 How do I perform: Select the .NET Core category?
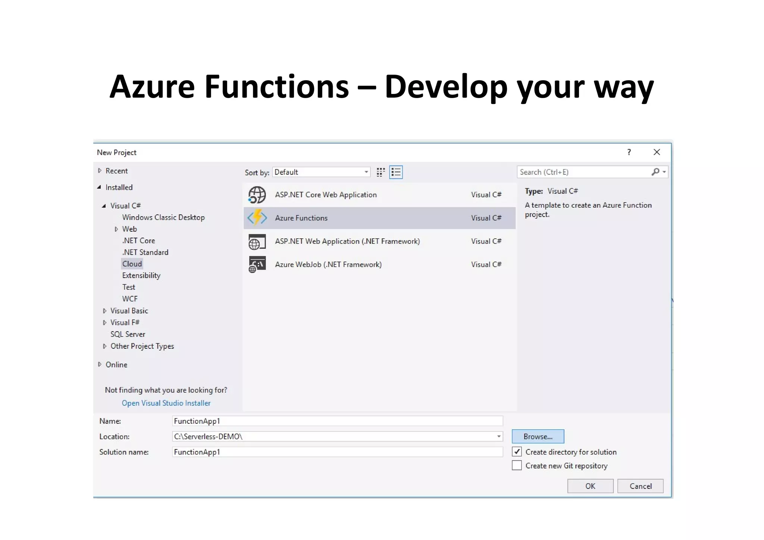coord(138,241)
